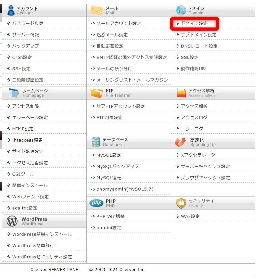259x279 pixels.
Task: Open SSH設定 link
Action: pyautogui.click(x=21, y=69)
